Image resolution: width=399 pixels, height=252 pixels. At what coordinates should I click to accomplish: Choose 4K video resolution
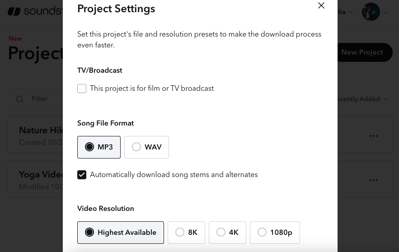pos(227,233)
